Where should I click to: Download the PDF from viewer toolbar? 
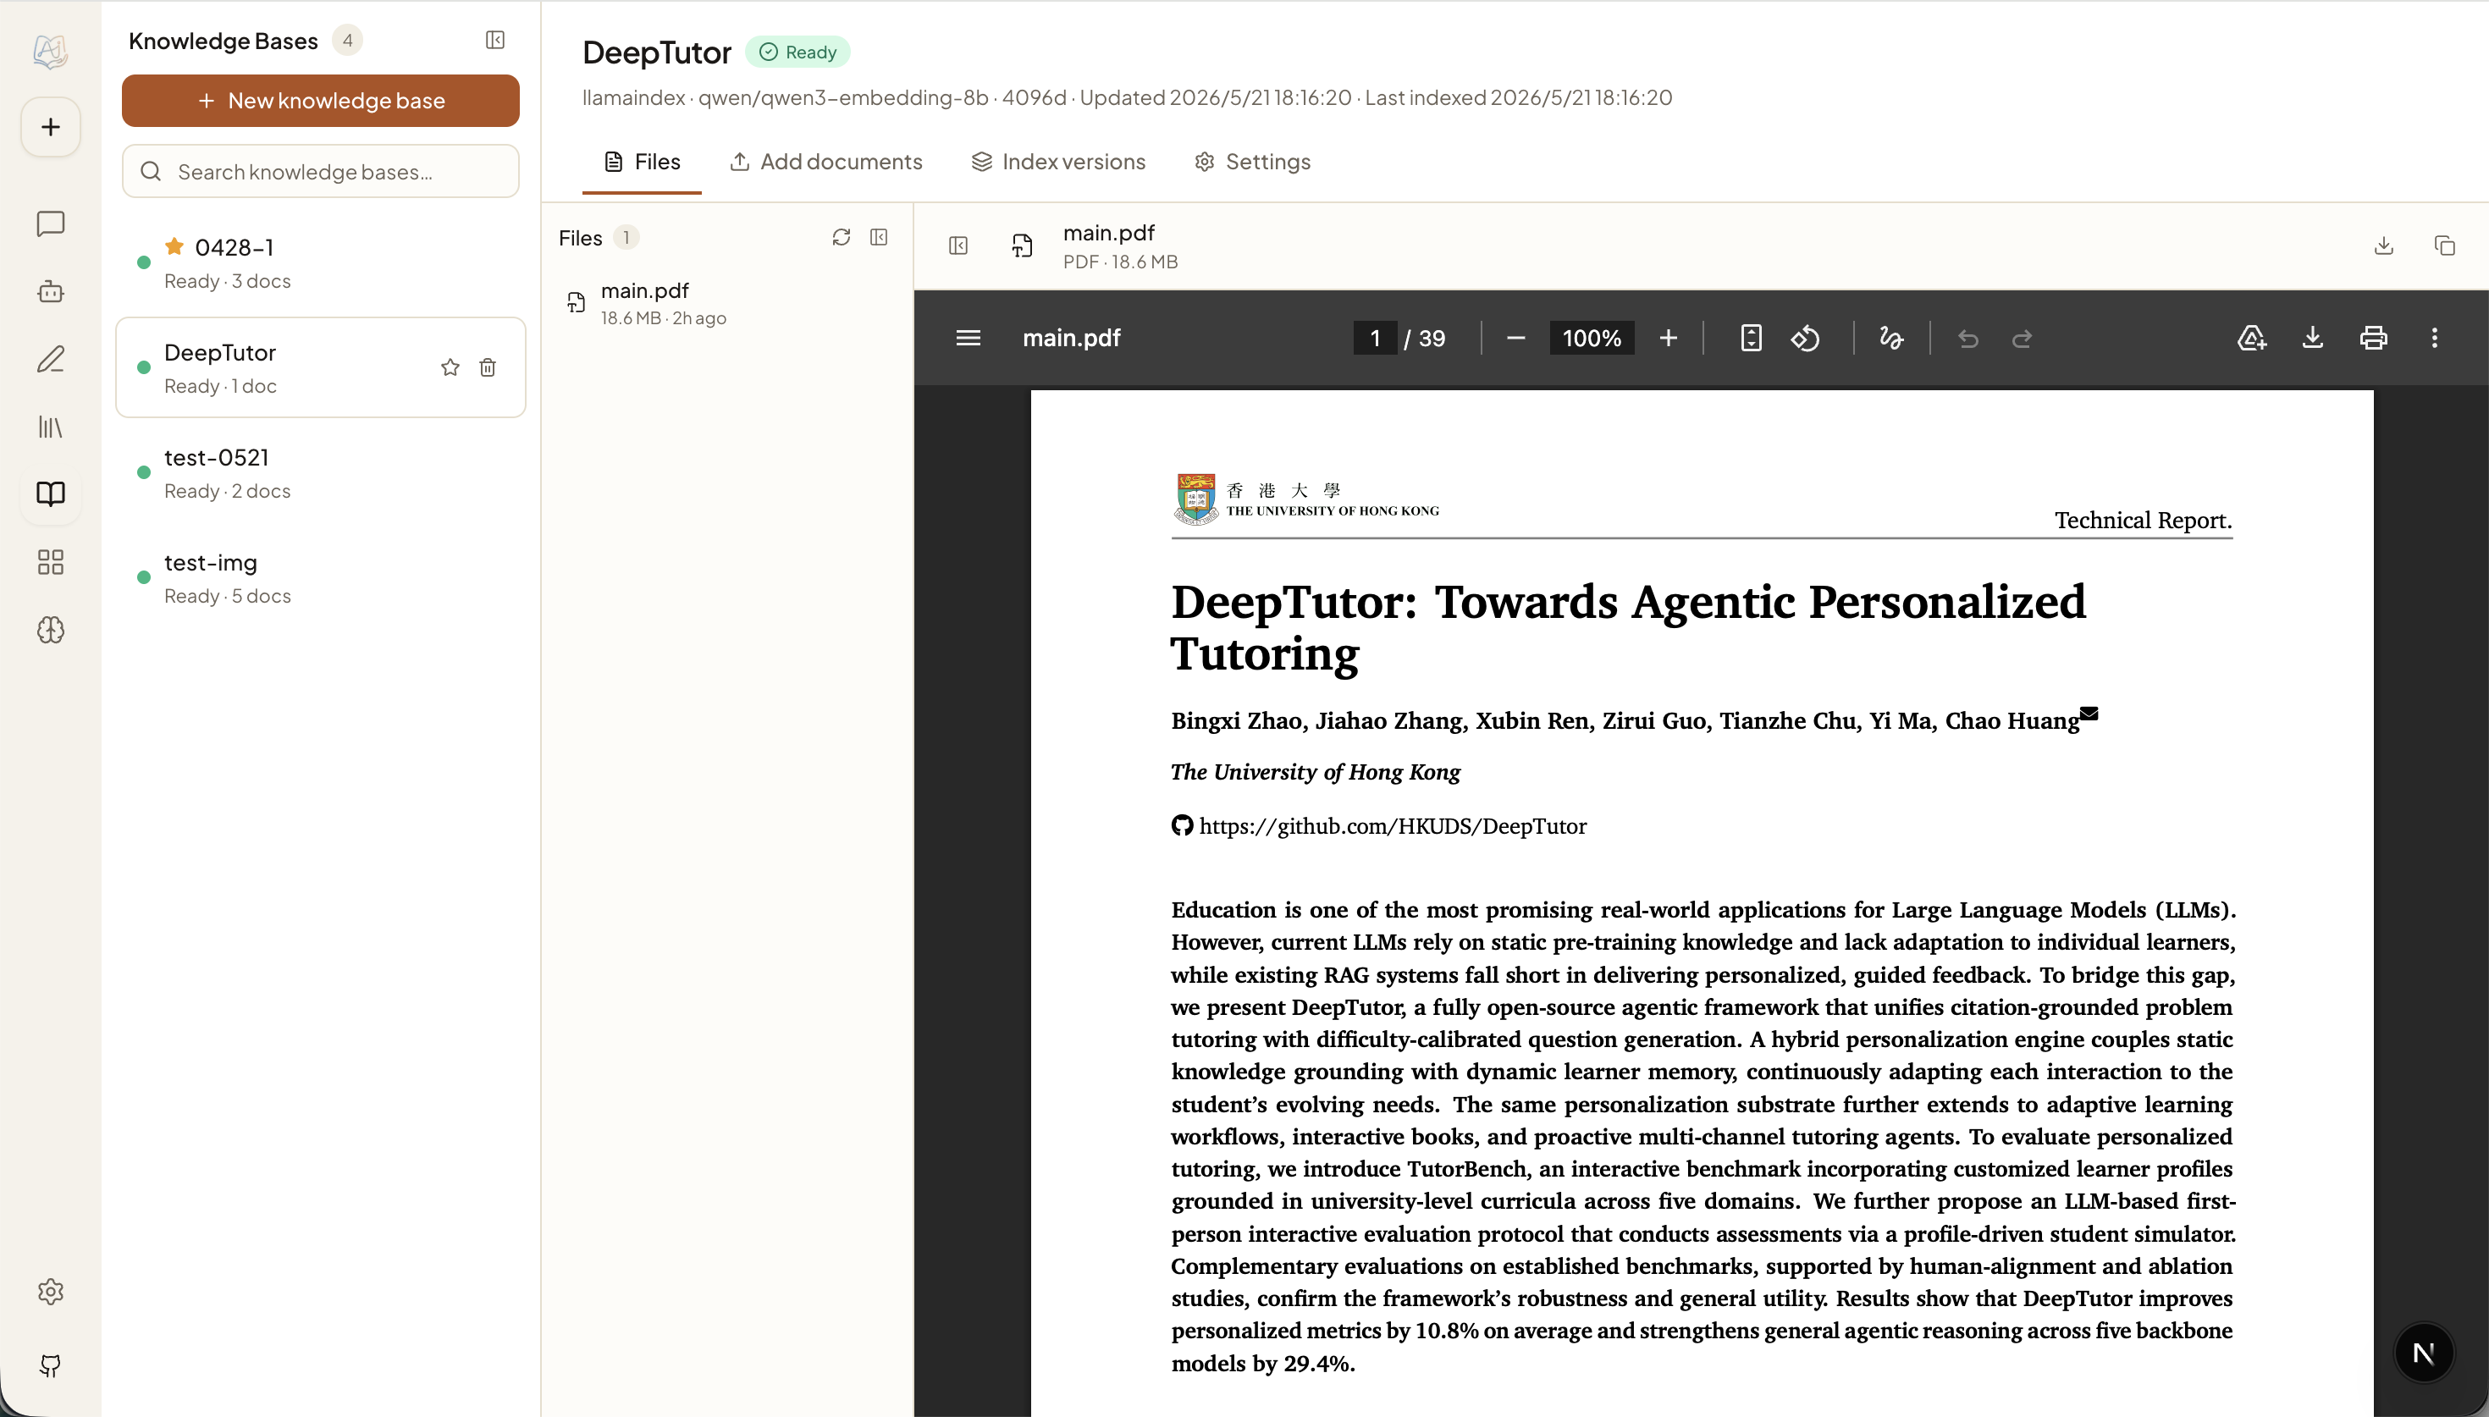click(x=2313, y=338)
